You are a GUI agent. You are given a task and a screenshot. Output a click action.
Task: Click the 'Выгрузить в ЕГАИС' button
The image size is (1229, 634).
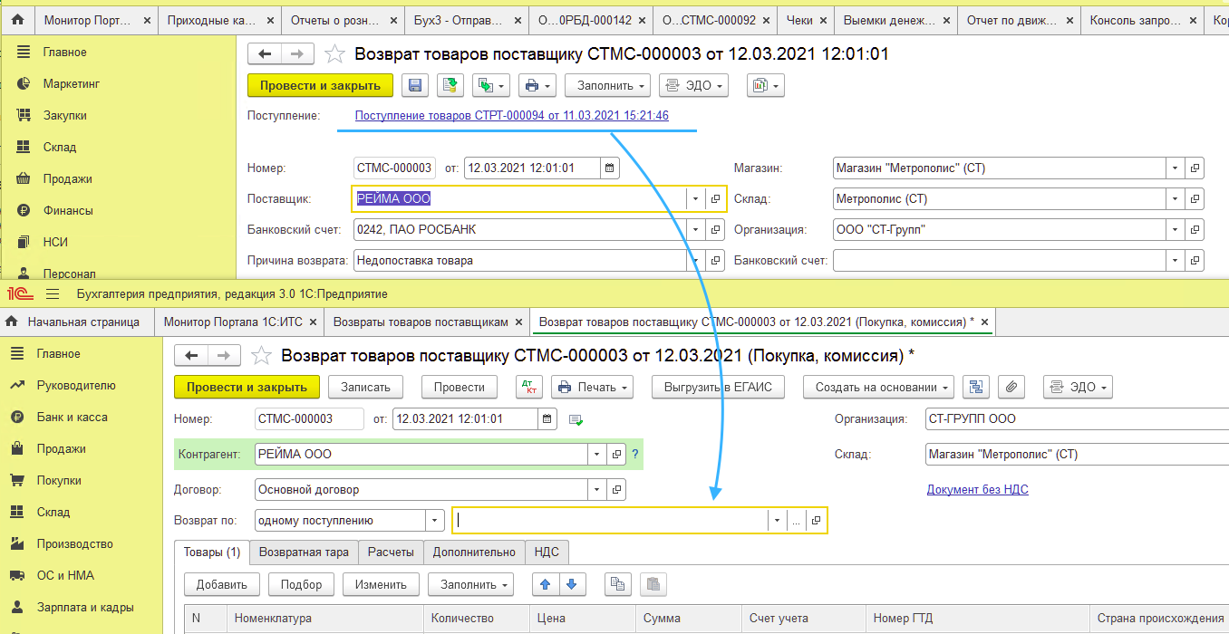coord(718,387)
